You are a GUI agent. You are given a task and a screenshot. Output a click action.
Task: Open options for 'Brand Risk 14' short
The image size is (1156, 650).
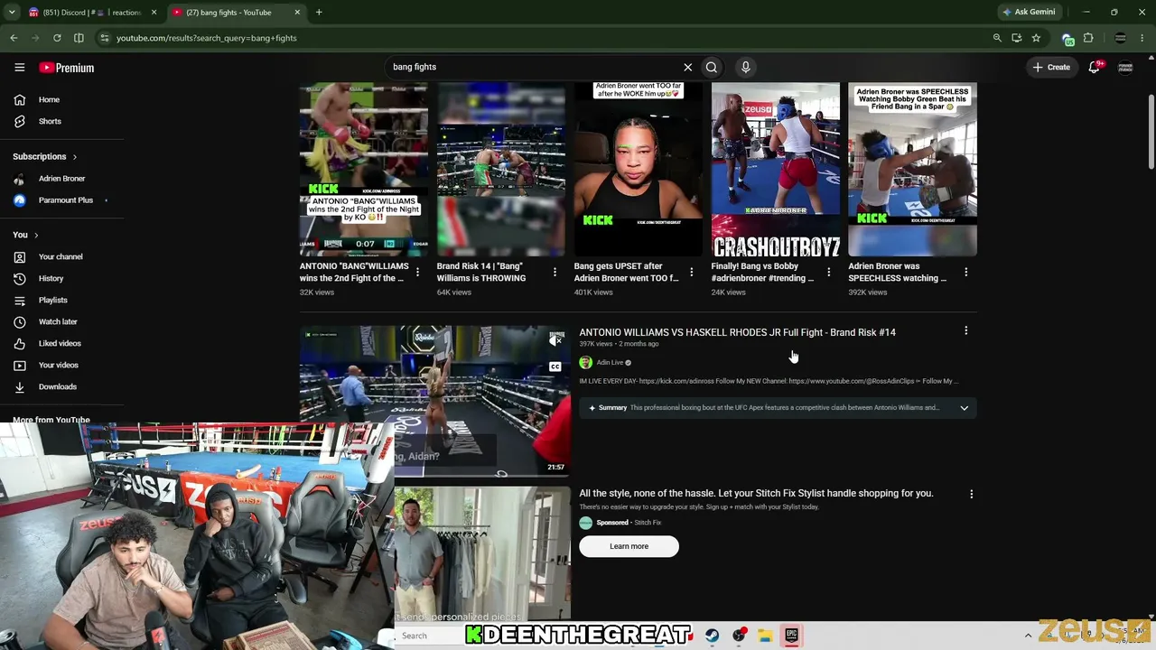(555, 272)
